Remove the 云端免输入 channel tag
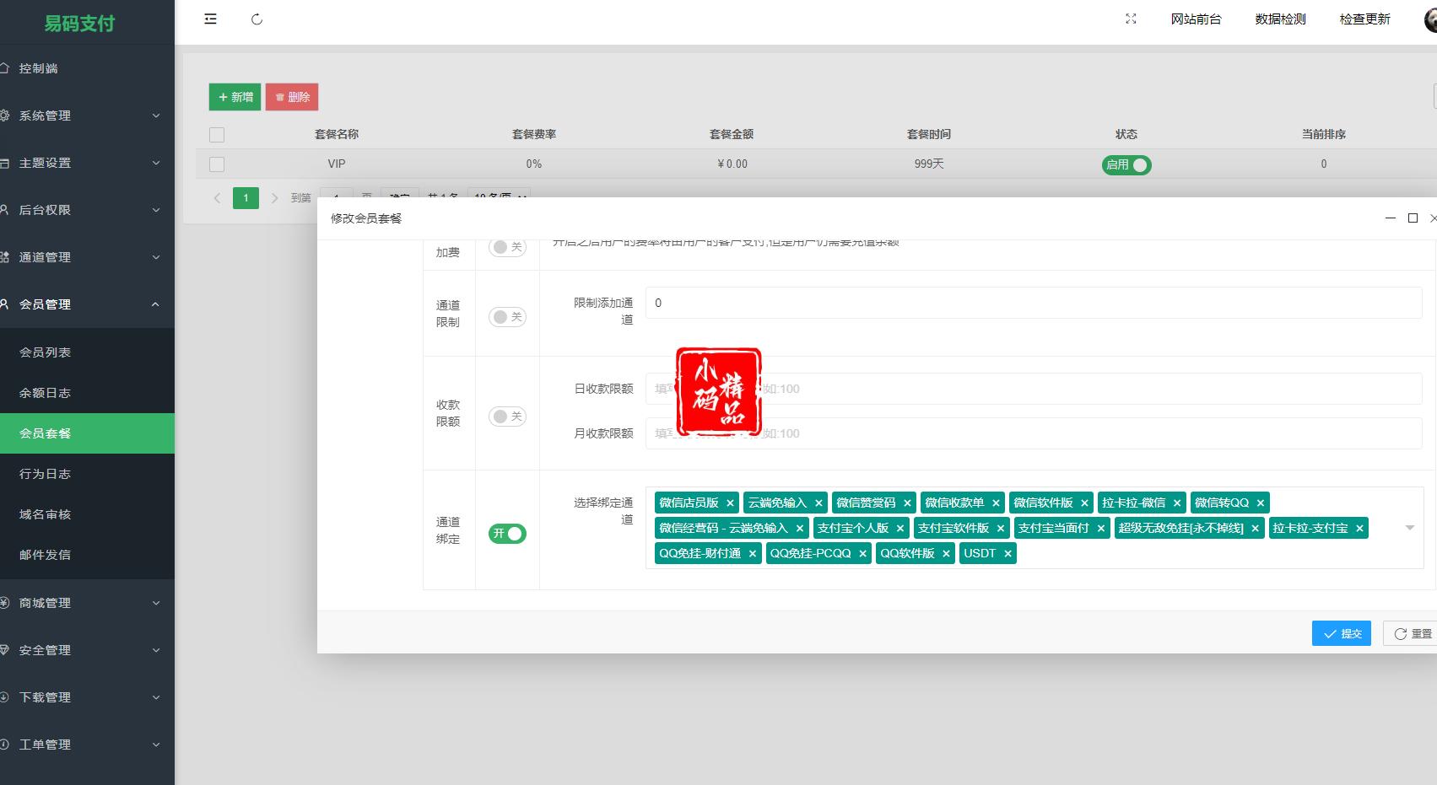Image resolution: width=1437 pixels, height=785 pixels. [x=818, y=503]
